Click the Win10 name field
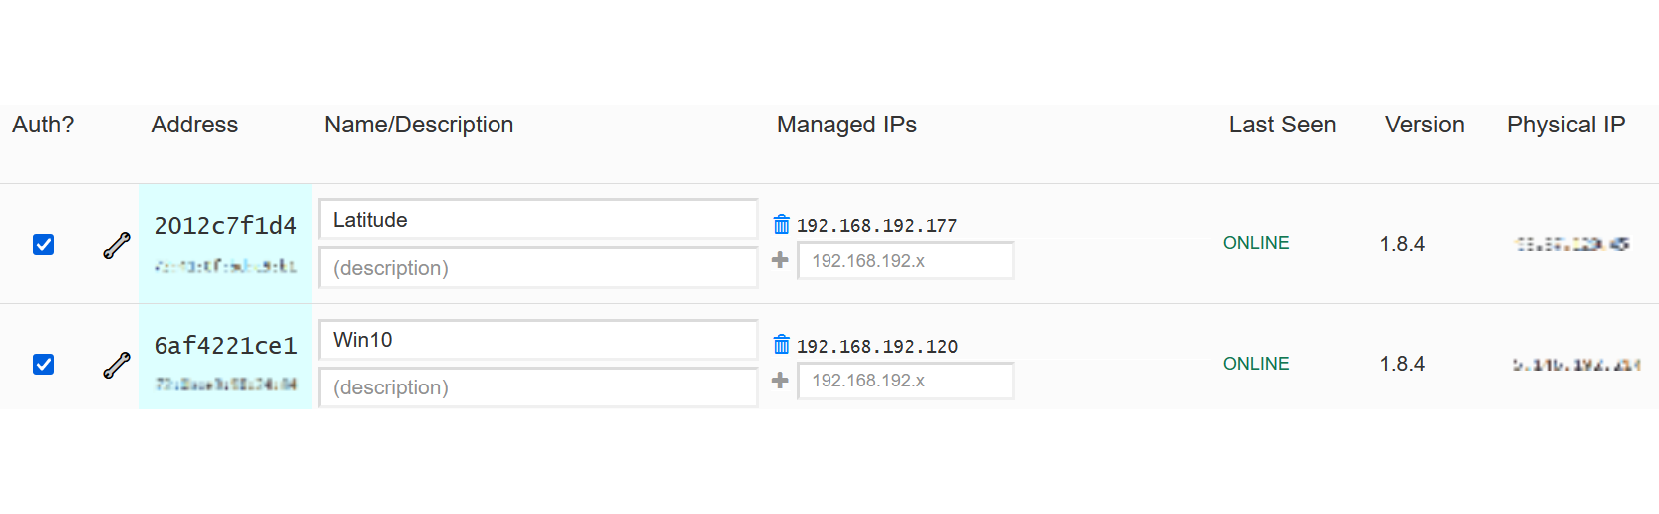The height and width of the screenshot is (514, 1659). pyautogui.click(x=537, y=340)
